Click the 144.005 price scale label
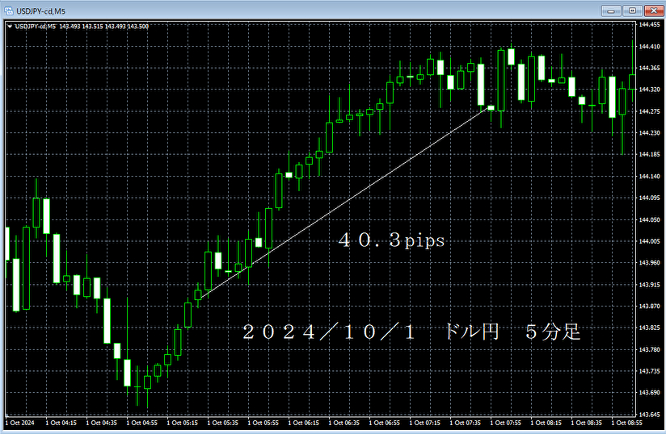666x434 pixels. (x=650, y=241)
